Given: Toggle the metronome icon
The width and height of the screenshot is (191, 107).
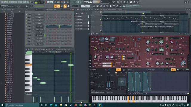Looking at the screenshot, I should 55,2.
